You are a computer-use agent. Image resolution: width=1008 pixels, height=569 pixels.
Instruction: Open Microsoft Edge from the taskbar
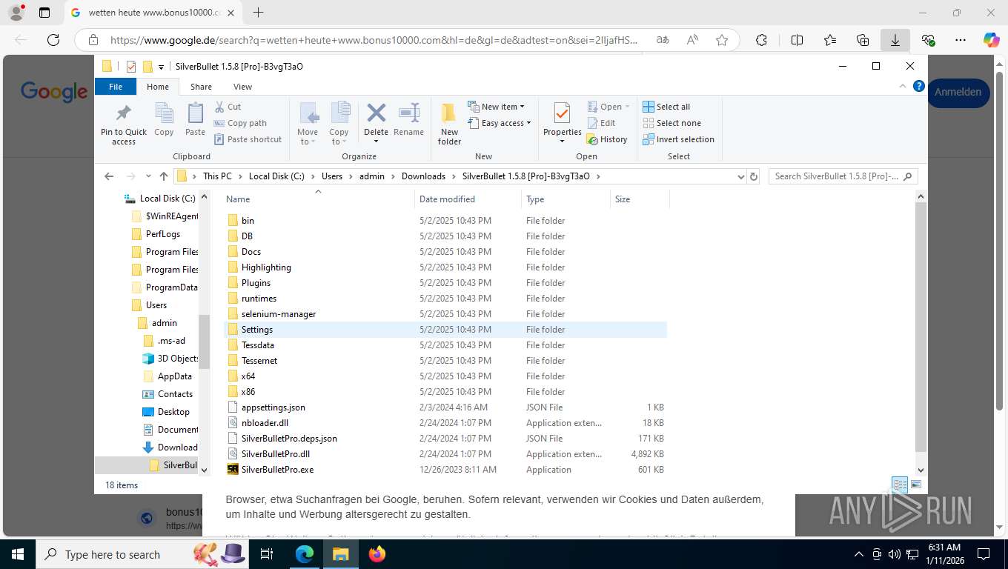305,553
